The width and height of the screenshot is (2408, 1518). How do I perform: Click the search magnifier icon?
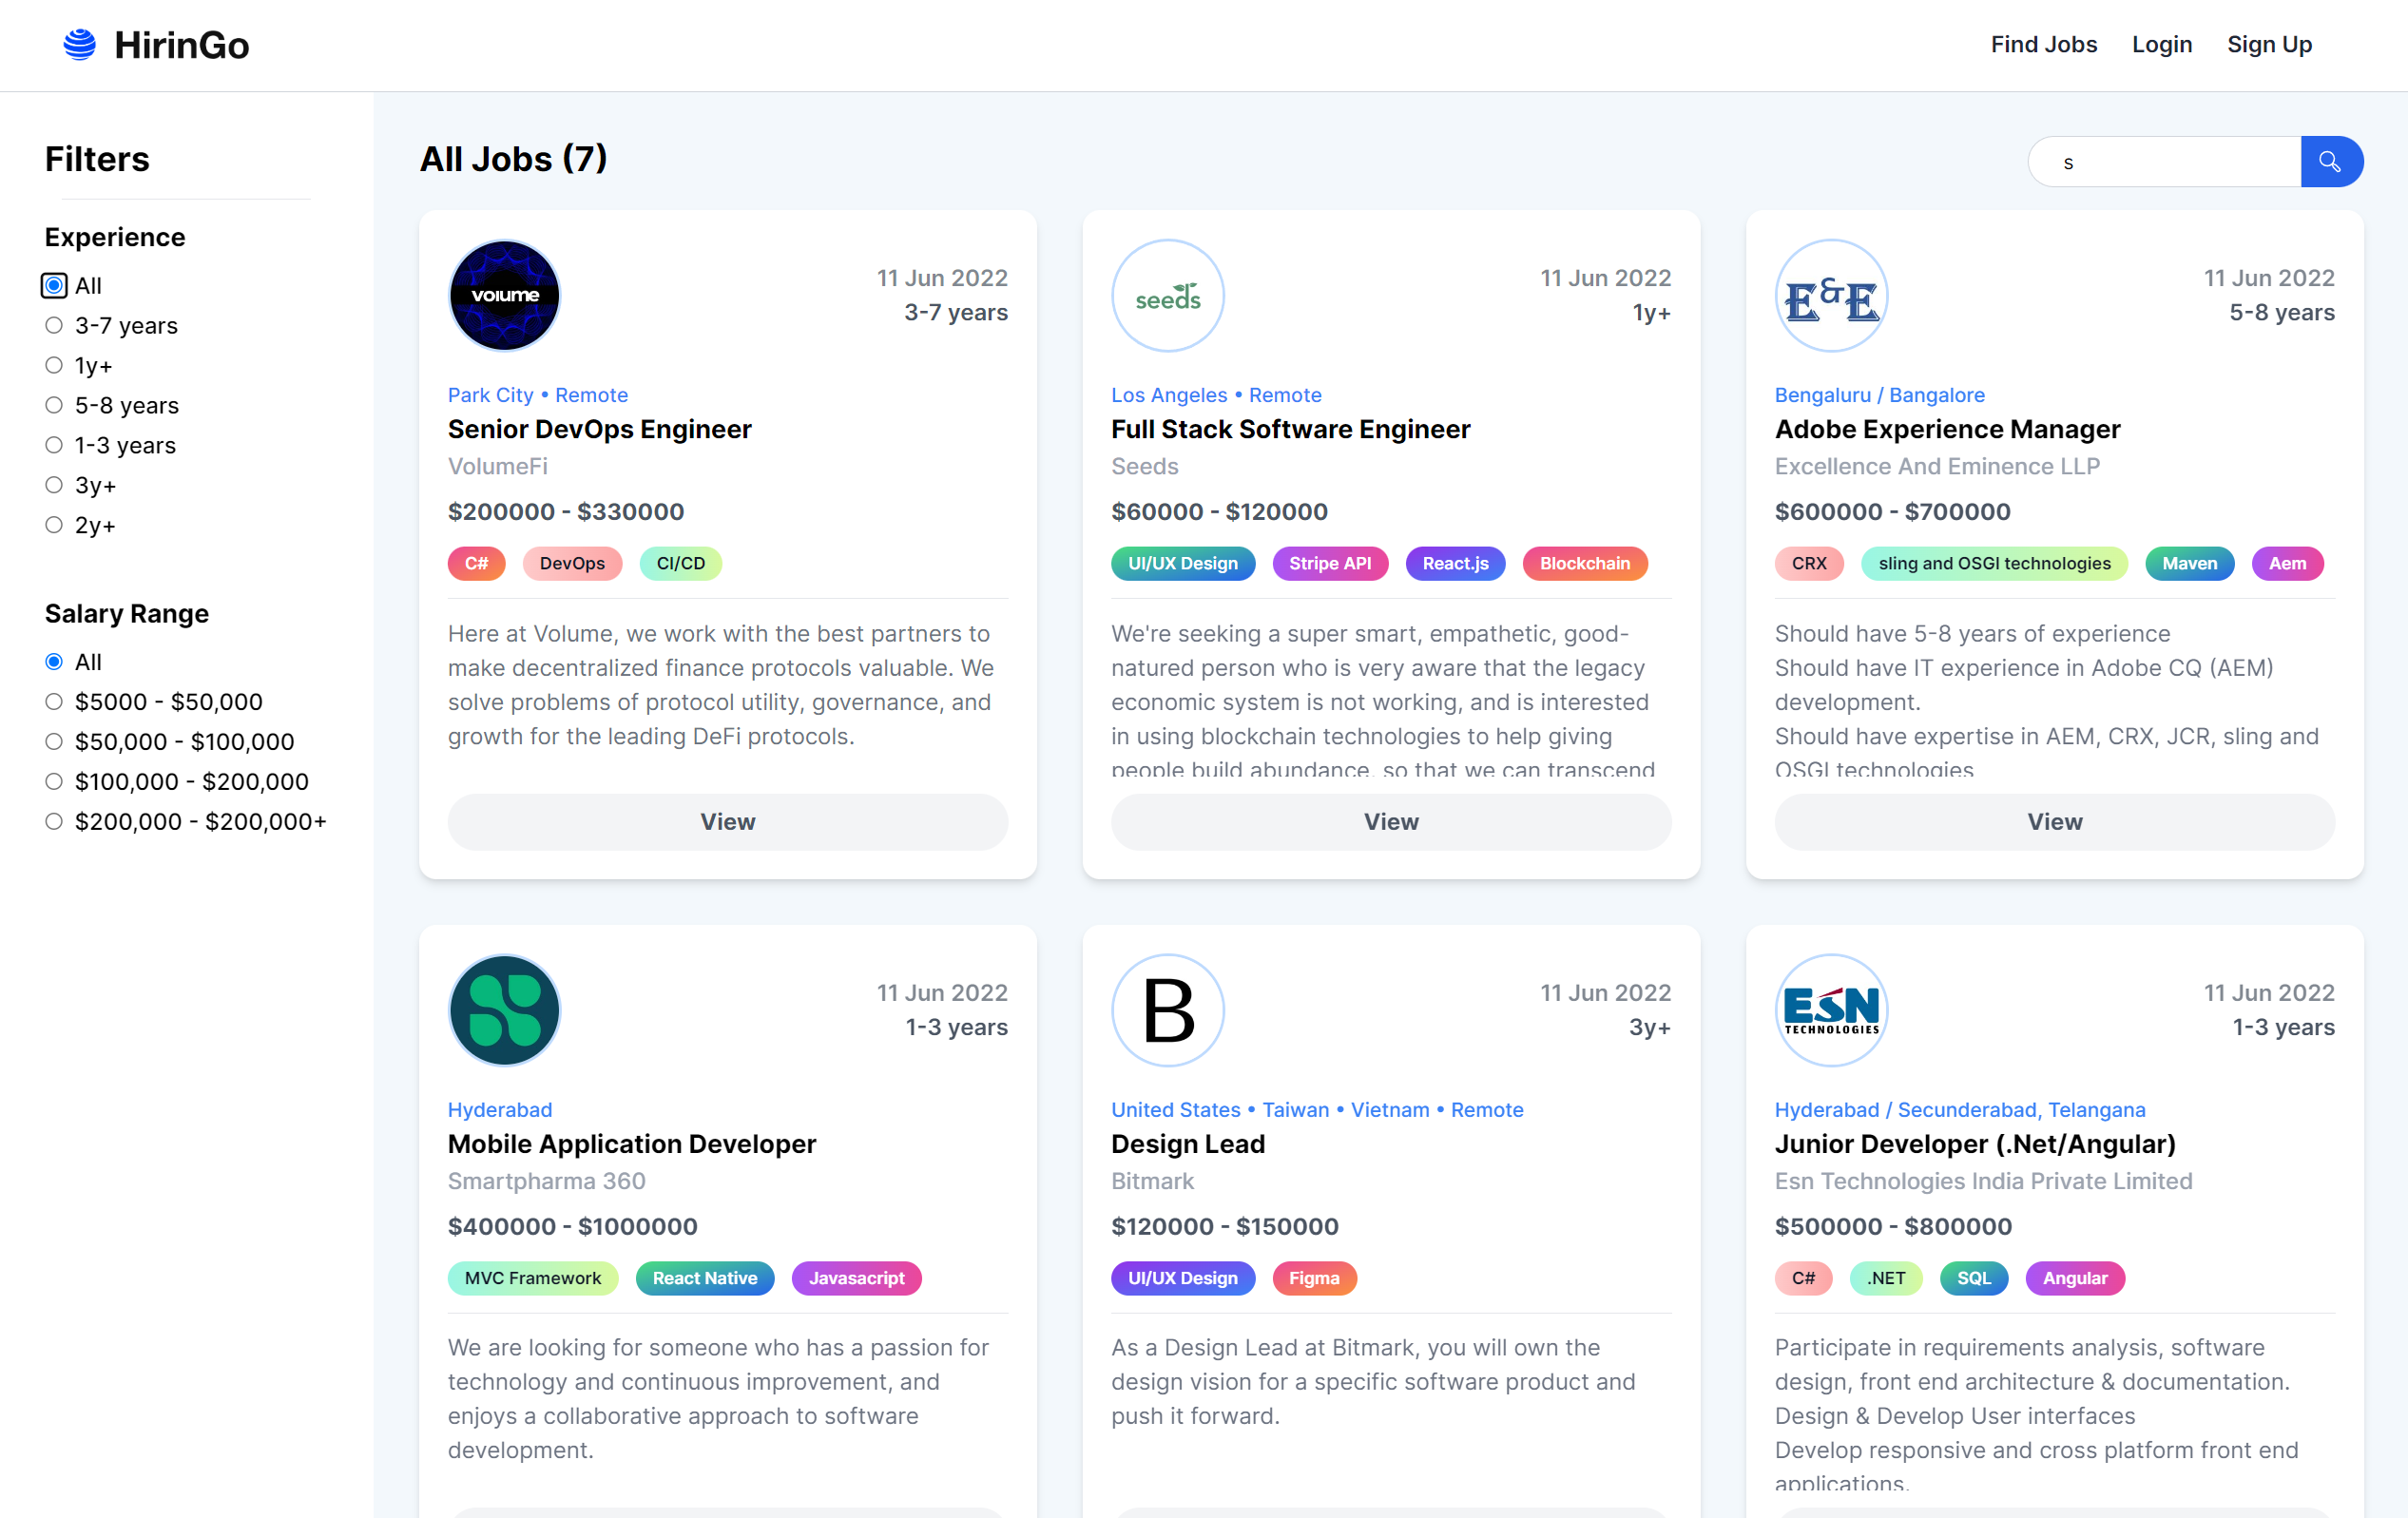pyautogui.click(x=2331, y=161)
